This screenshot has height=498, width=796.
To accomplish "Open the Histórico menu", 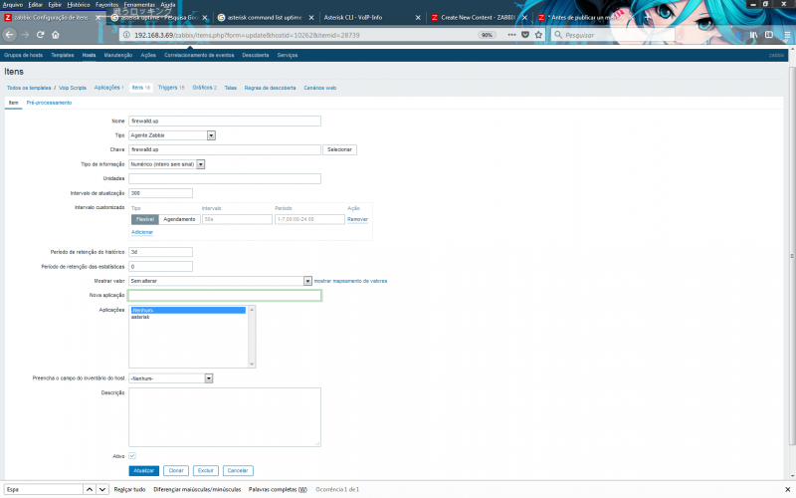I will [x=79, y=5].
